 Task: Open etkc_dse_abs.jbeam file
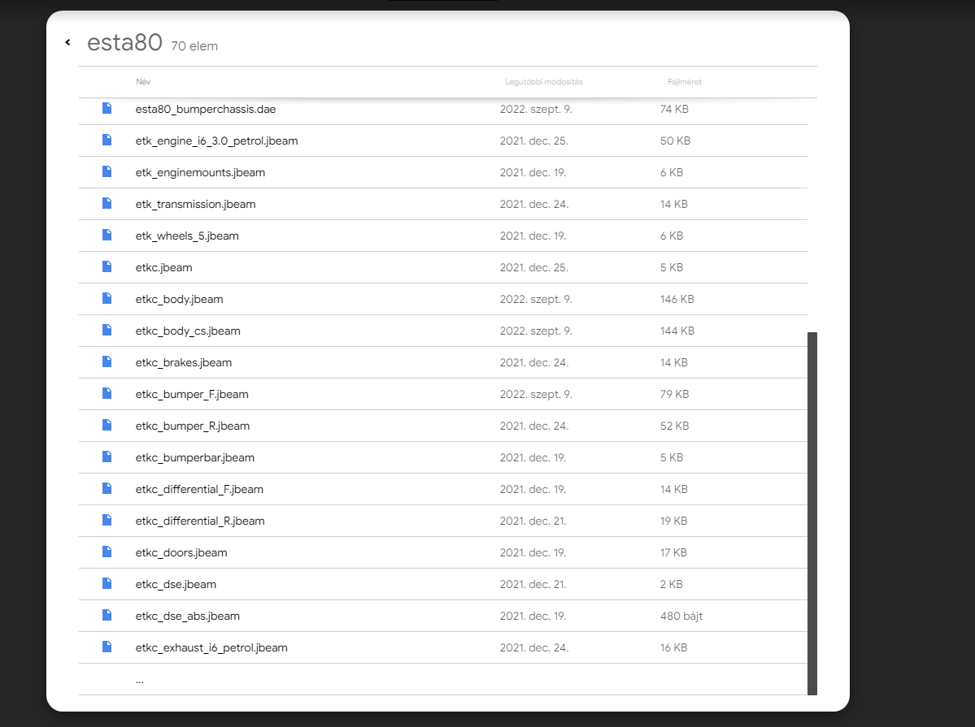click(x=188, y=616)
